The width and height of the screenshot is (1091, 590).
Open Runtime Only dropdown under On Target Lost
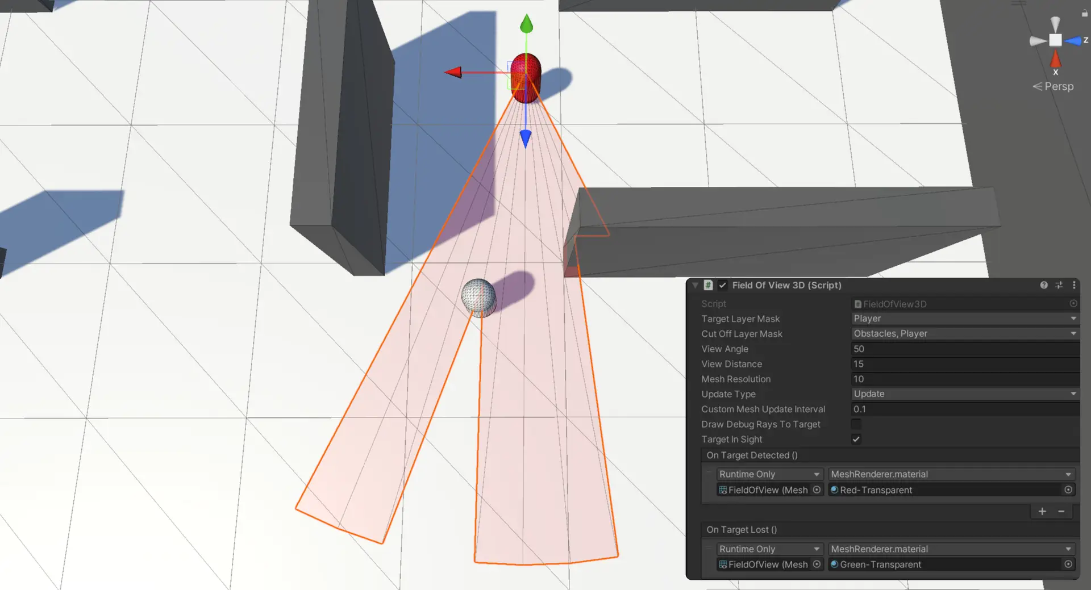pyautogui.click(x=769, y=549)
